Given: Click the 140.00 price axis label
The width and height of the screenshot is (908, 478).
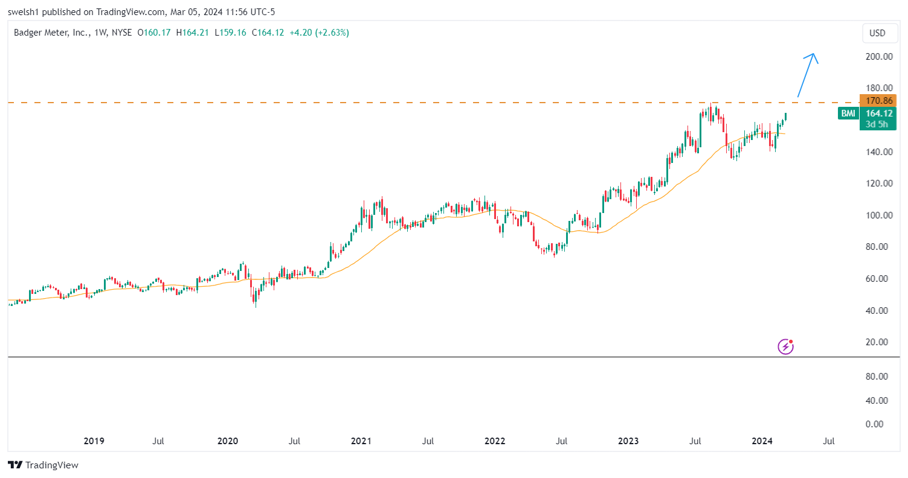Looking at the screenshot, I should click(x=879, y=152).
